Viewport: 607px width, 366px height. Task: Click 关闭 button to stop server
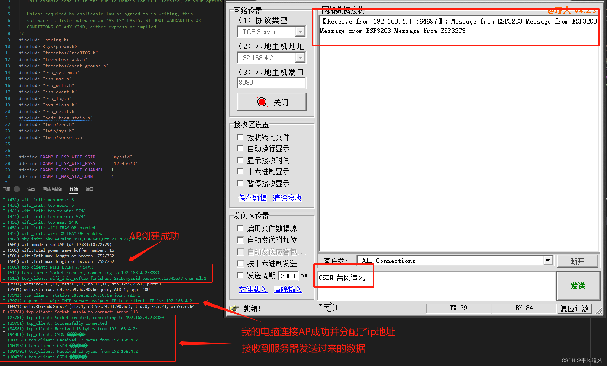[272, 102]
